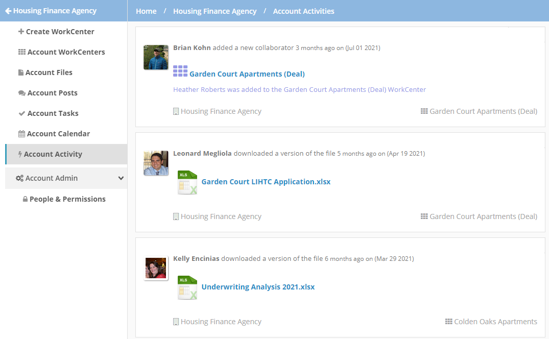Click the People & Permissions lock icon

pos(25,199)
